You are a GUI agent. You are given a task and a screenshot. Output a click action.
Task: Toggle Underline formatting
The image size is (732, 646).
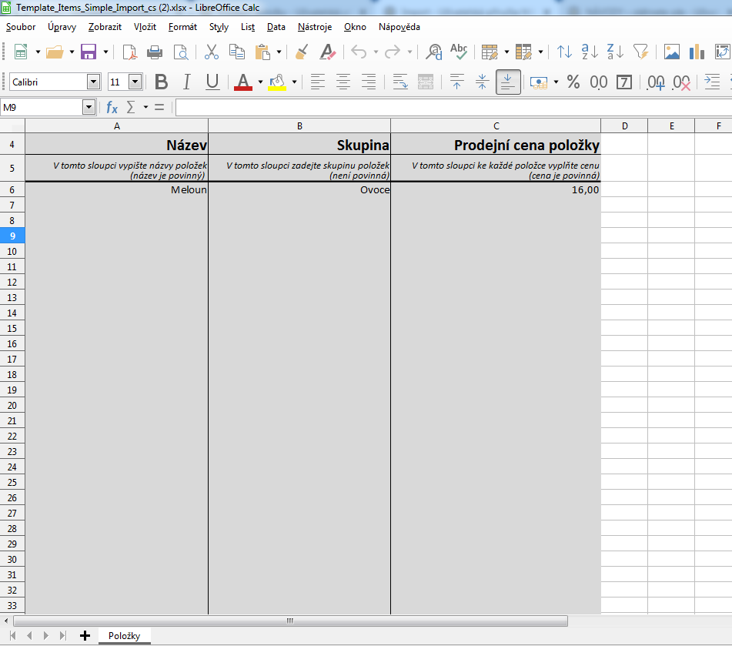[212, 82]
